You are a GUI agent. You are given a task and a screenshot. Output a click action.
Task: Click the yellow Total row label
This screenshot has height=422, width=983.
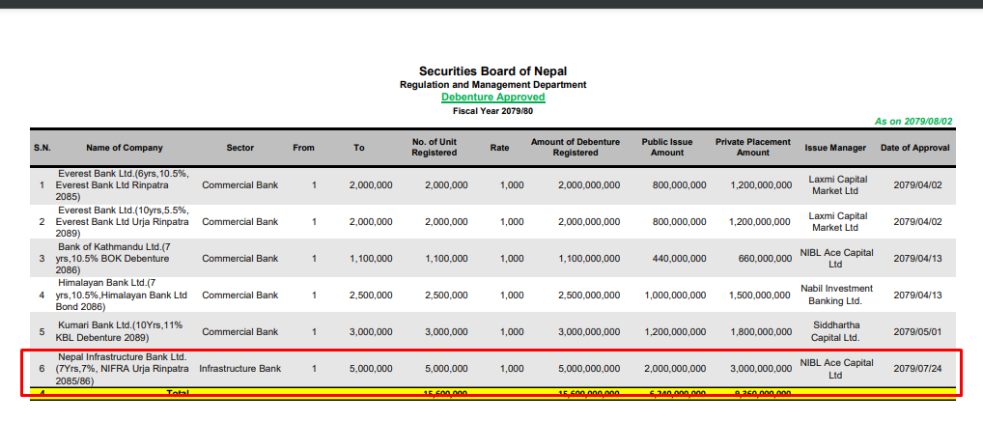178,394
